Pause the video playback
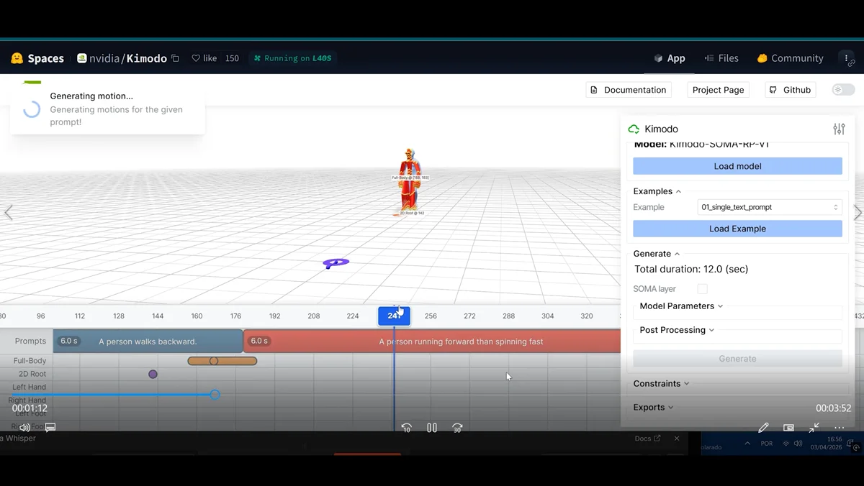This screenshot has height=486, width=864. 432,428
